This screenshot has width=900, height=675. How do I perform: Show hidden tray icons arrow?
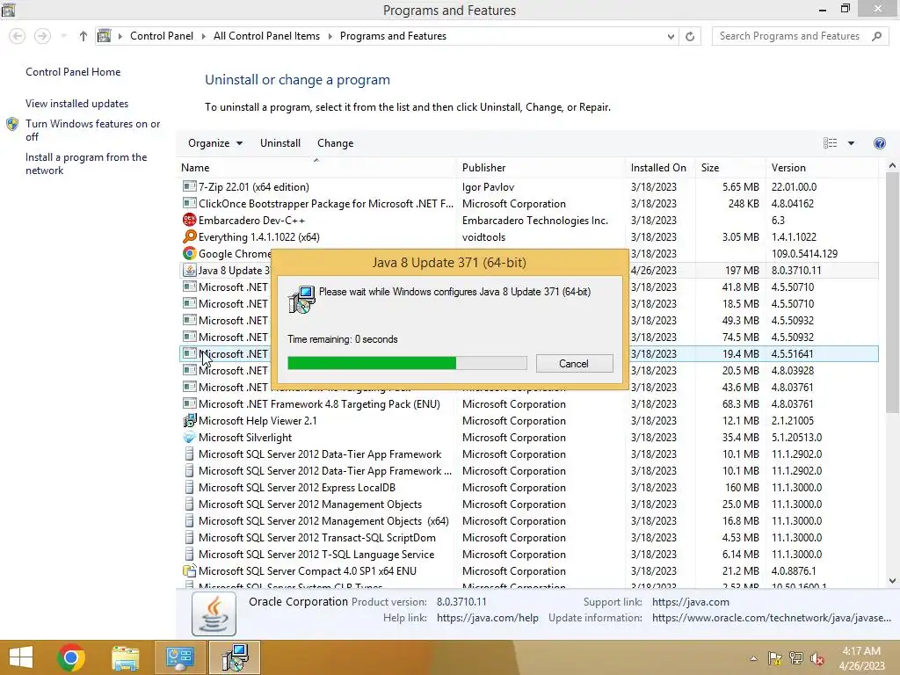click(x=753, y=658)
